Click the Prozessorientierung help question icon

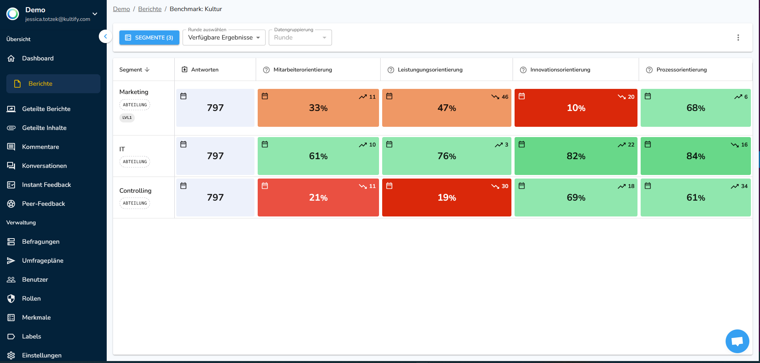point(649,70)
